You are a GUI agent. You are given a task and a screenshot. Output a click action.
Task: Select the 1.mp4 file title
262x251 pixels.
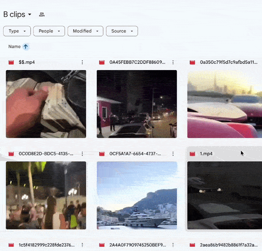point(206,154)
